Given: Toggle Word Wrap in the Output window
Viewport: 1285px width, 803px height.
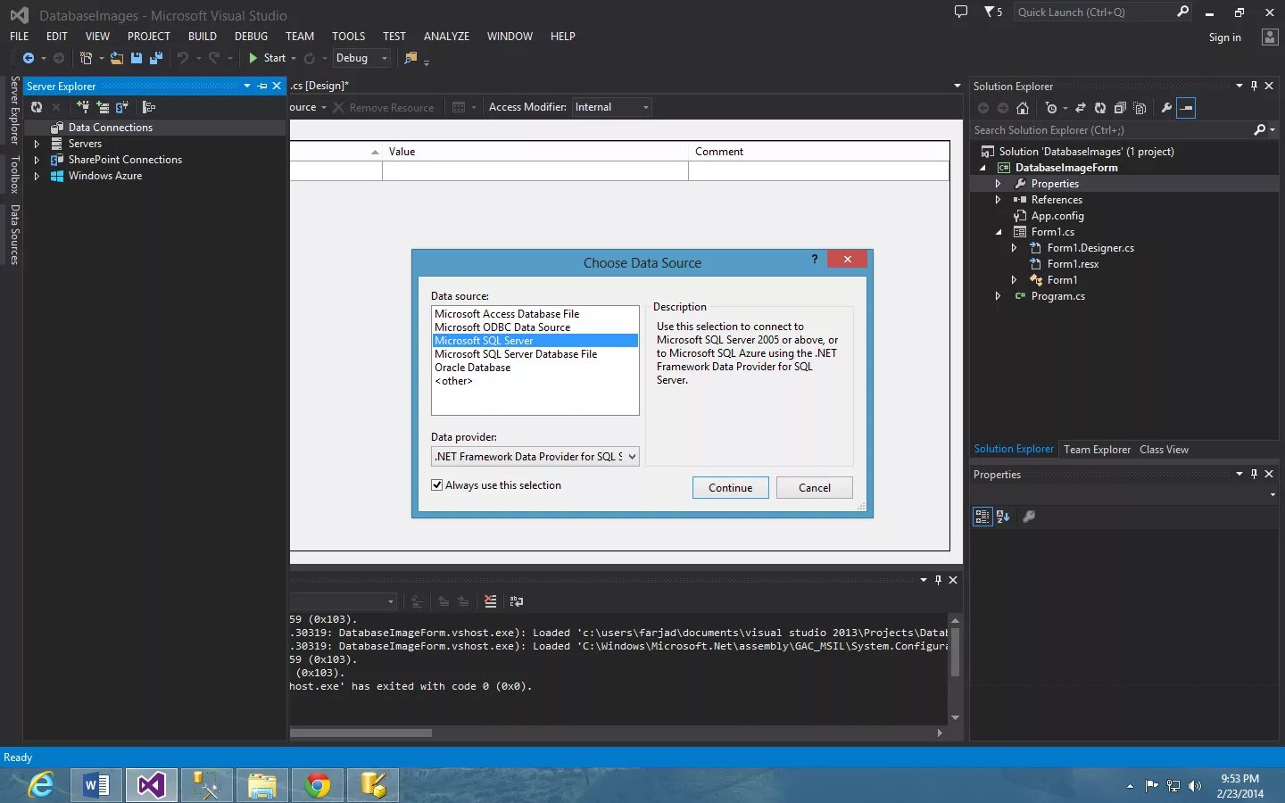Looking at the screenshot, I should coord(516,601).
